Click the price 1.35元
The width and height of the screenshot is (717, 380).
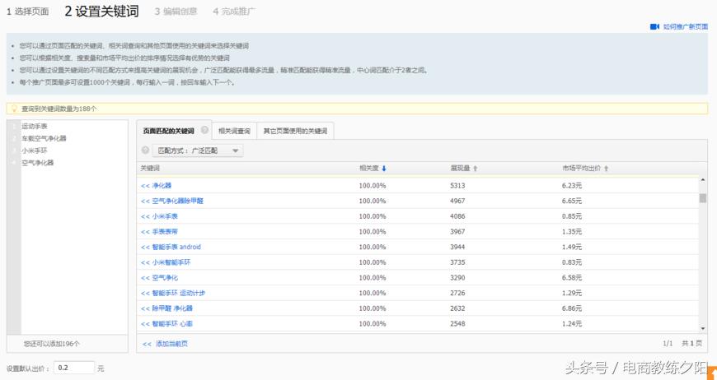(572, 232)
